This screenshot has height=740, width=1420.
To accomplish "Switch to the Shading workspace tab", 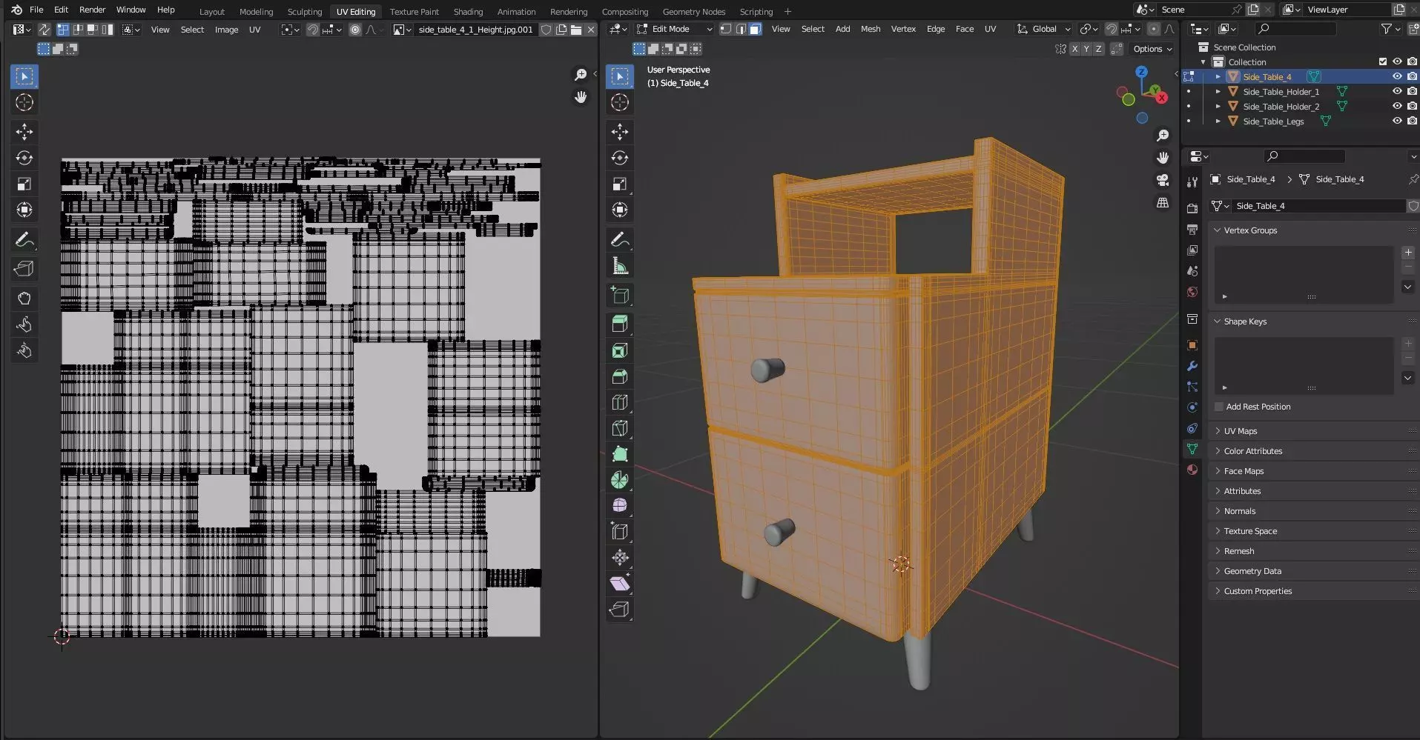I will pos(468,11).
